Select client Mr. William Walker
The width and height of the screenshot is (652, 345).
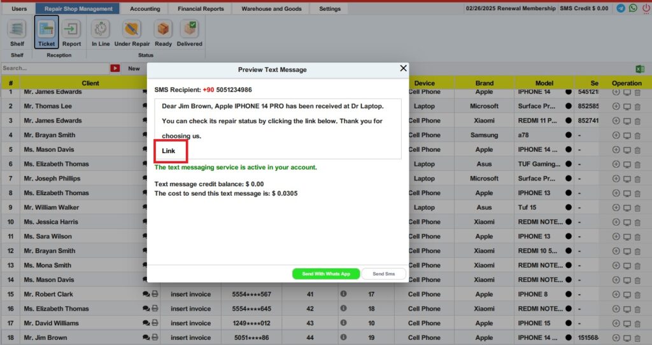[x=51, y=207]
